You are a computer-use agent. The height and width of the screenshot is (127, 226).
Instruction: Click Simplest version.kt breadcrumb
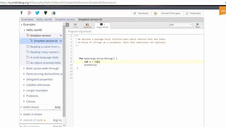90,19
